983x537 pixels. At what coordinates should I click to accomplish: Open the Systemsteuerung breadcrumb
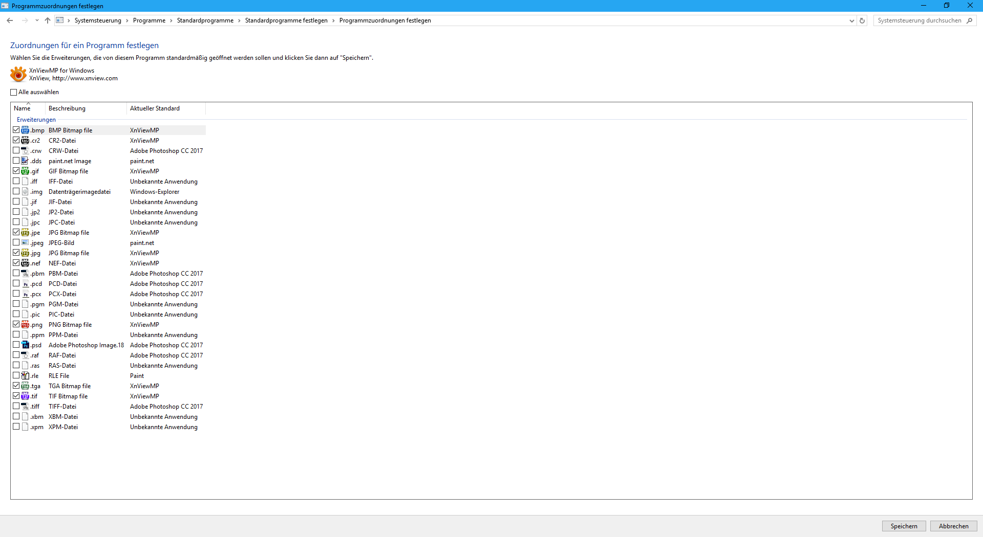pyautogui.click(x=98, y=20)
